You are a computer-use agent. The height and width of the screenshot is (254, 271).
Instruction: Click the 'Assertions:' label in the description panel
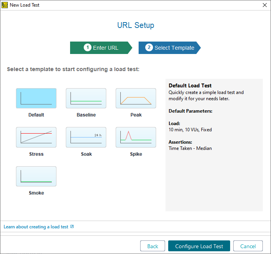(x=180, y=142)
